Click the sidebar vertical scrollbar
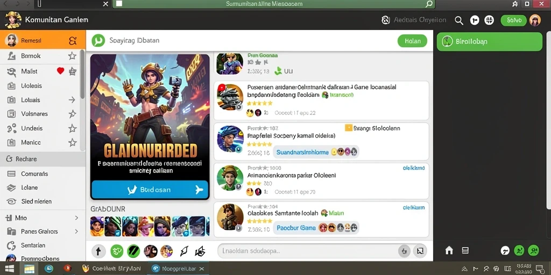Viewport: 551px width, 275px height. [x=82, y=74]
